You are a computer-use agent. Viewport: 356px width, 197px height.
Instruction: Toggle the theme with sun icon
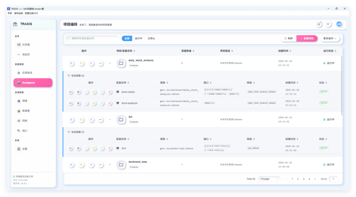pyautogui.click(x=328, y=24)
